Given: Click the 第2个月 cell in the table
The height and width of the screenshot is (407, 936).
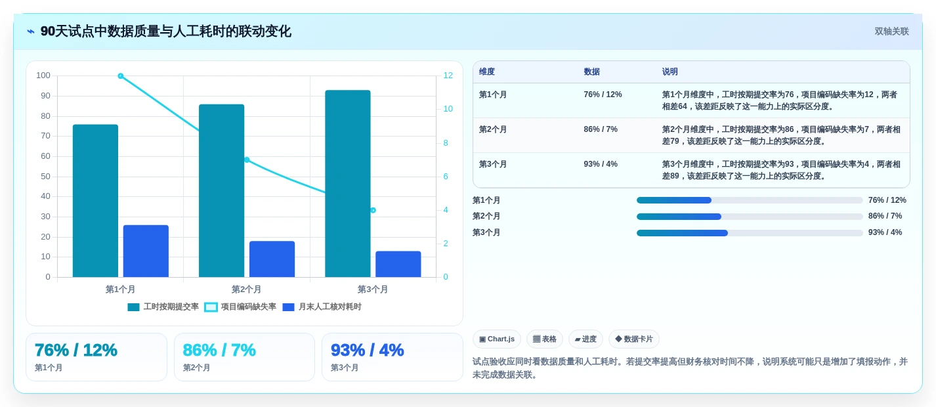Looking at the screenshot, I should coord(493,129).
